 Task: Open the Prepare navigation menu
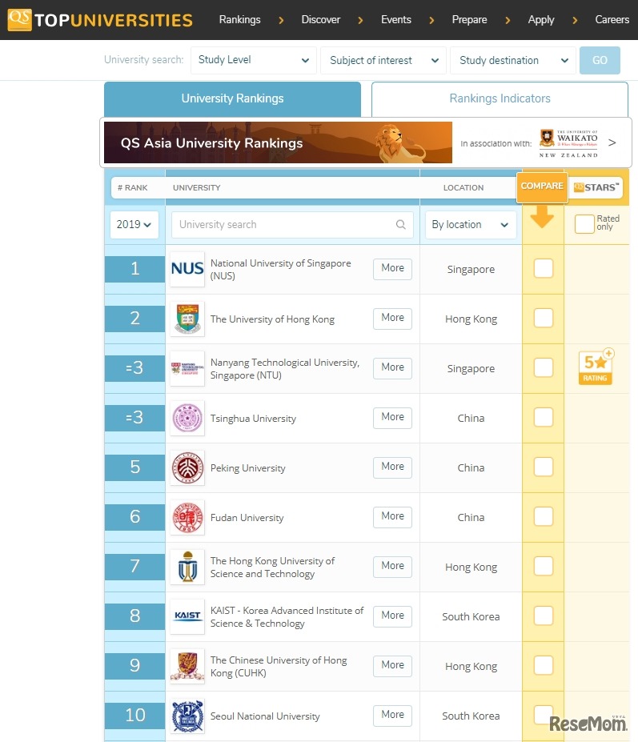click(x=469, y=20)
